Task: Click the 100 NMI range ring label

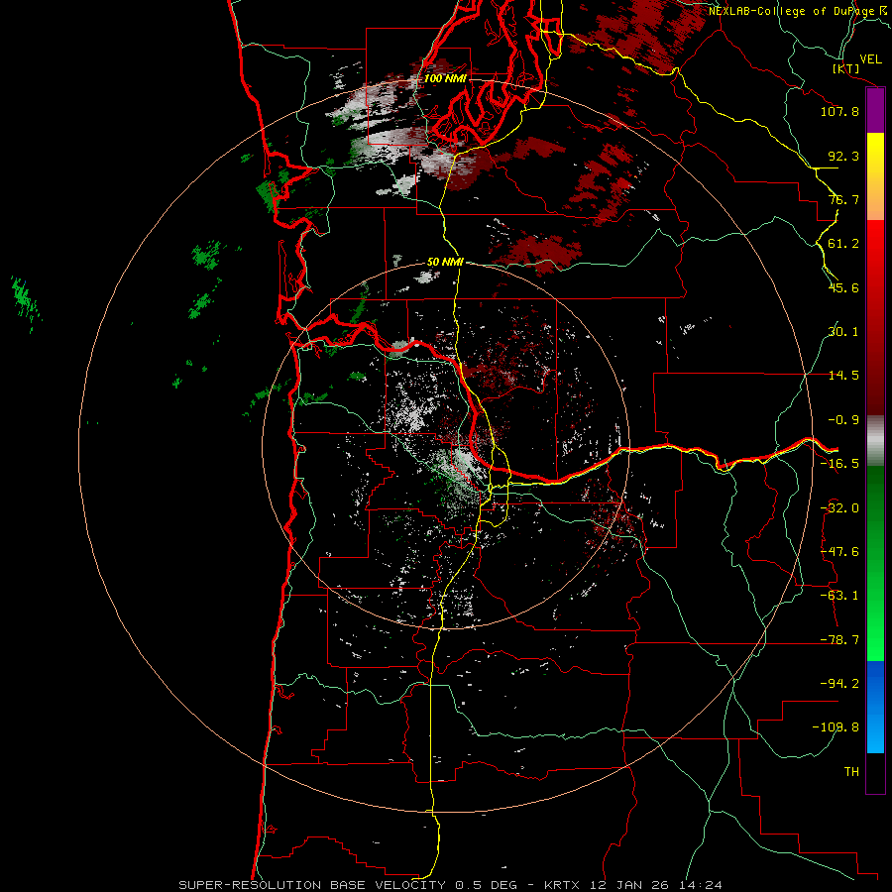Action: (x=445, y=78)
